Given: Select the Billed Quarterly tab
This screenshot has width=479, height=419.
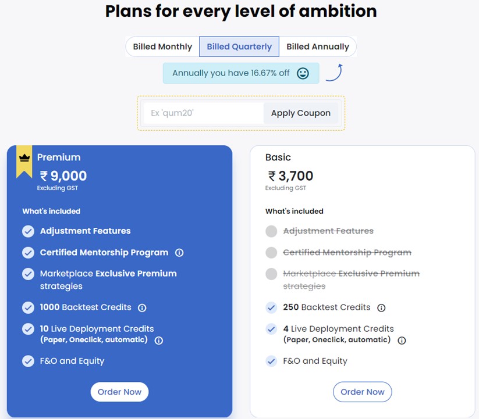Looking at the screenshot, I should pos(239,46).
